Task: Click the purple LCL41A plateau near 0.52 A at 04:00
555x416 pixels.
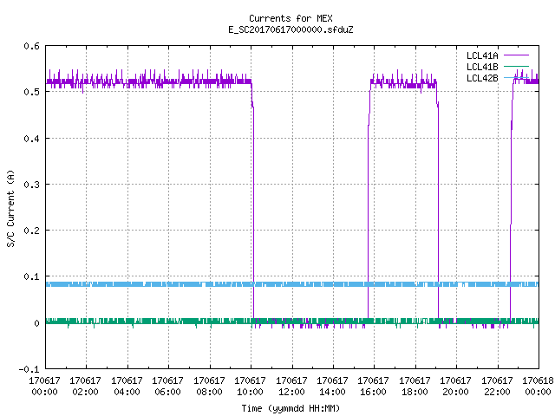Action: pos(127,82)
